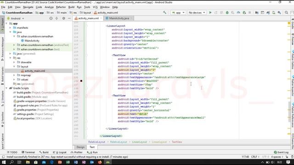Open the Word taskbar icon

tap(76, 162)
